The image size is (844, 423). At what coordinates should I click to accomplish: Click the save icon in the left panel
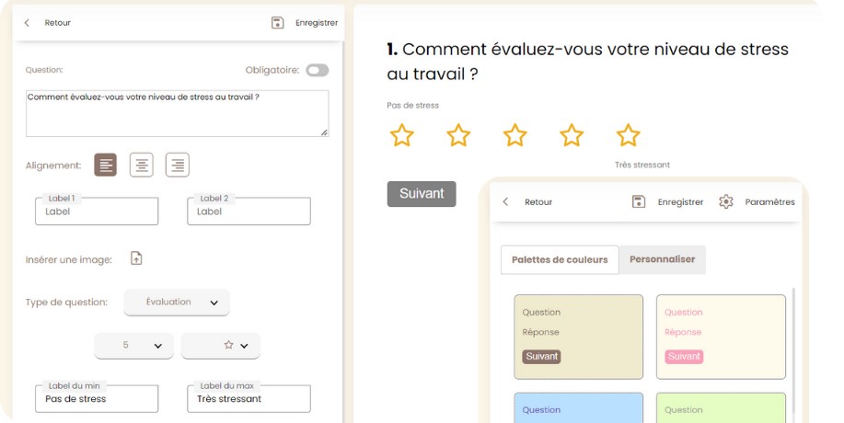click(x=278, y=23)
